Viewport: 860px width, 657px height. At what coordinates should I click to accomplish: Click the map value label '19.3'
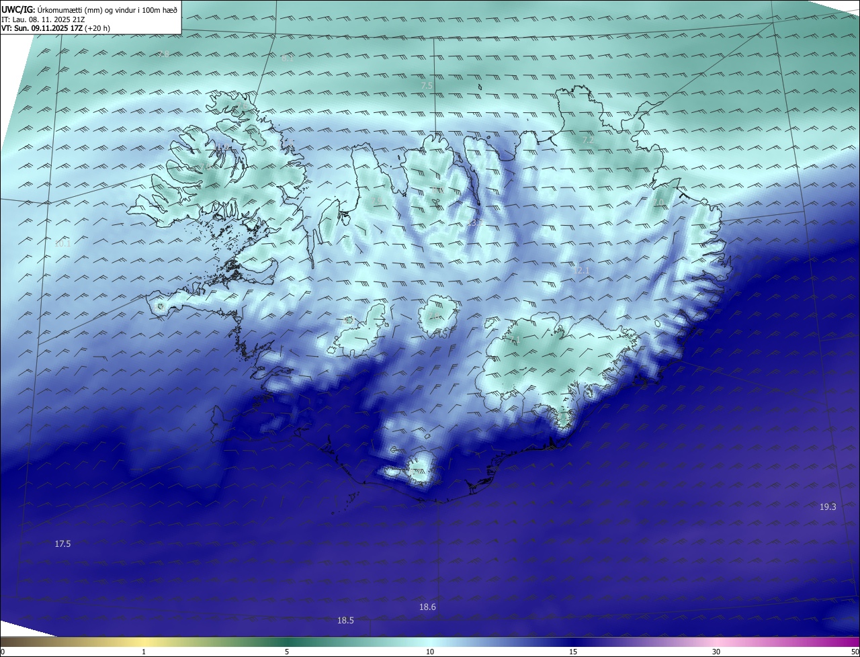click(x=828, y=507)
